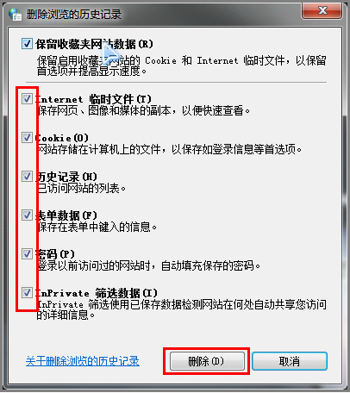Disable the Cookie checkbox

pos(27,138)
